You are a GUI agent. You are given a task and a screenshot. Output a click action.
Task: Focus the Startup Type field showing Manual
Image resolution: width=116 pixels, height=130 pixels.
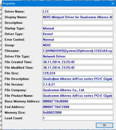point(78,28)
